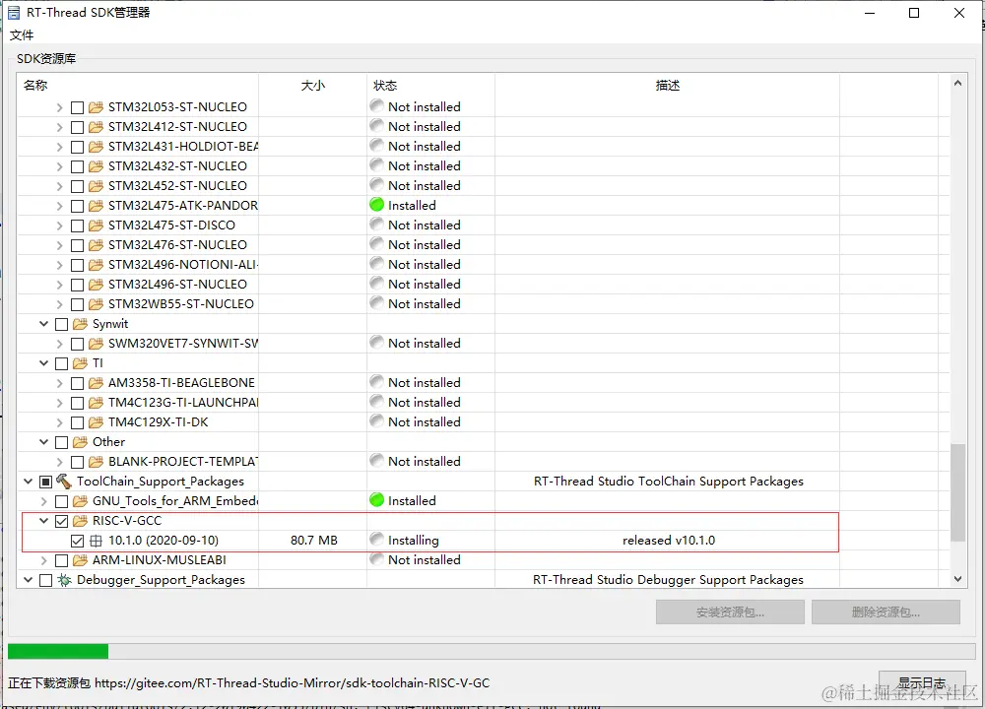Click the 大小 column header
Screen dimensions: 985x709
click(x=313, y=86)
